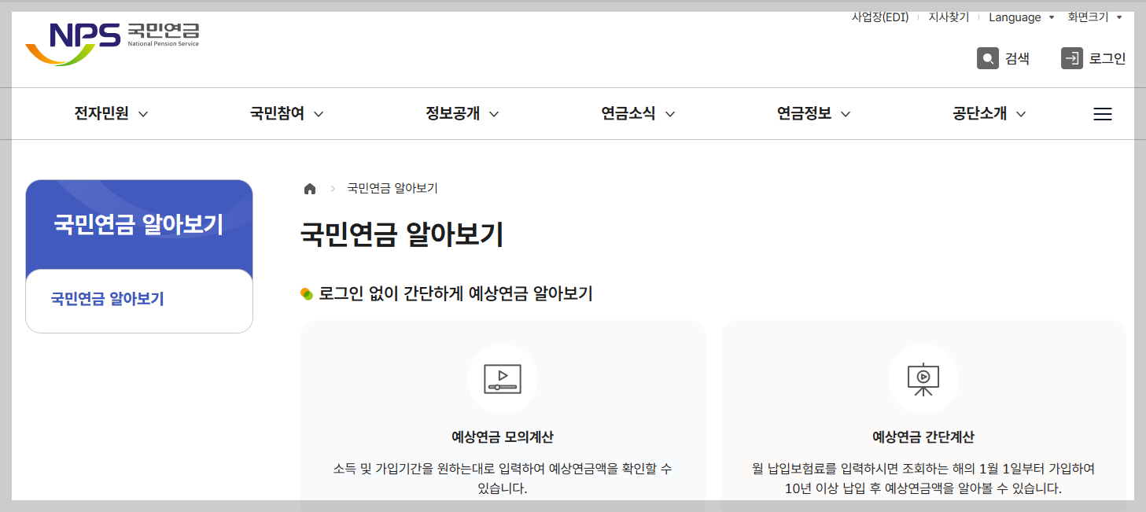This screenshot has height=512, width=1146.
Task: Click the video icon above 예상연금 모의계산
Action: tap(503, 378)
